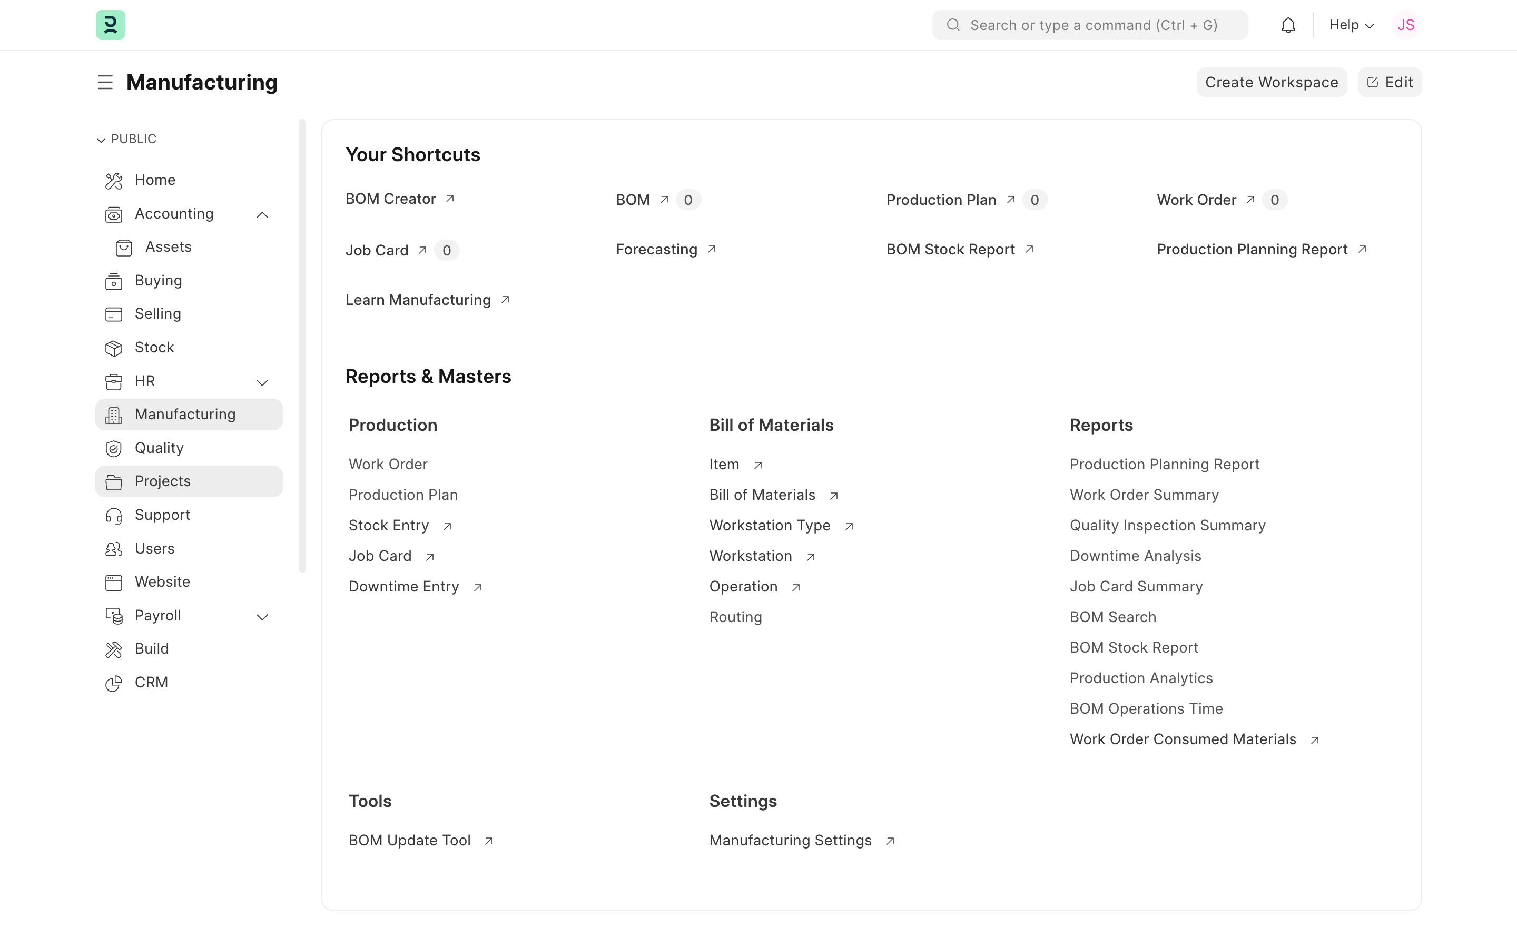1517x927 pixels.
Task: Open the notifications bell
Action: [x=1288, y=25]
